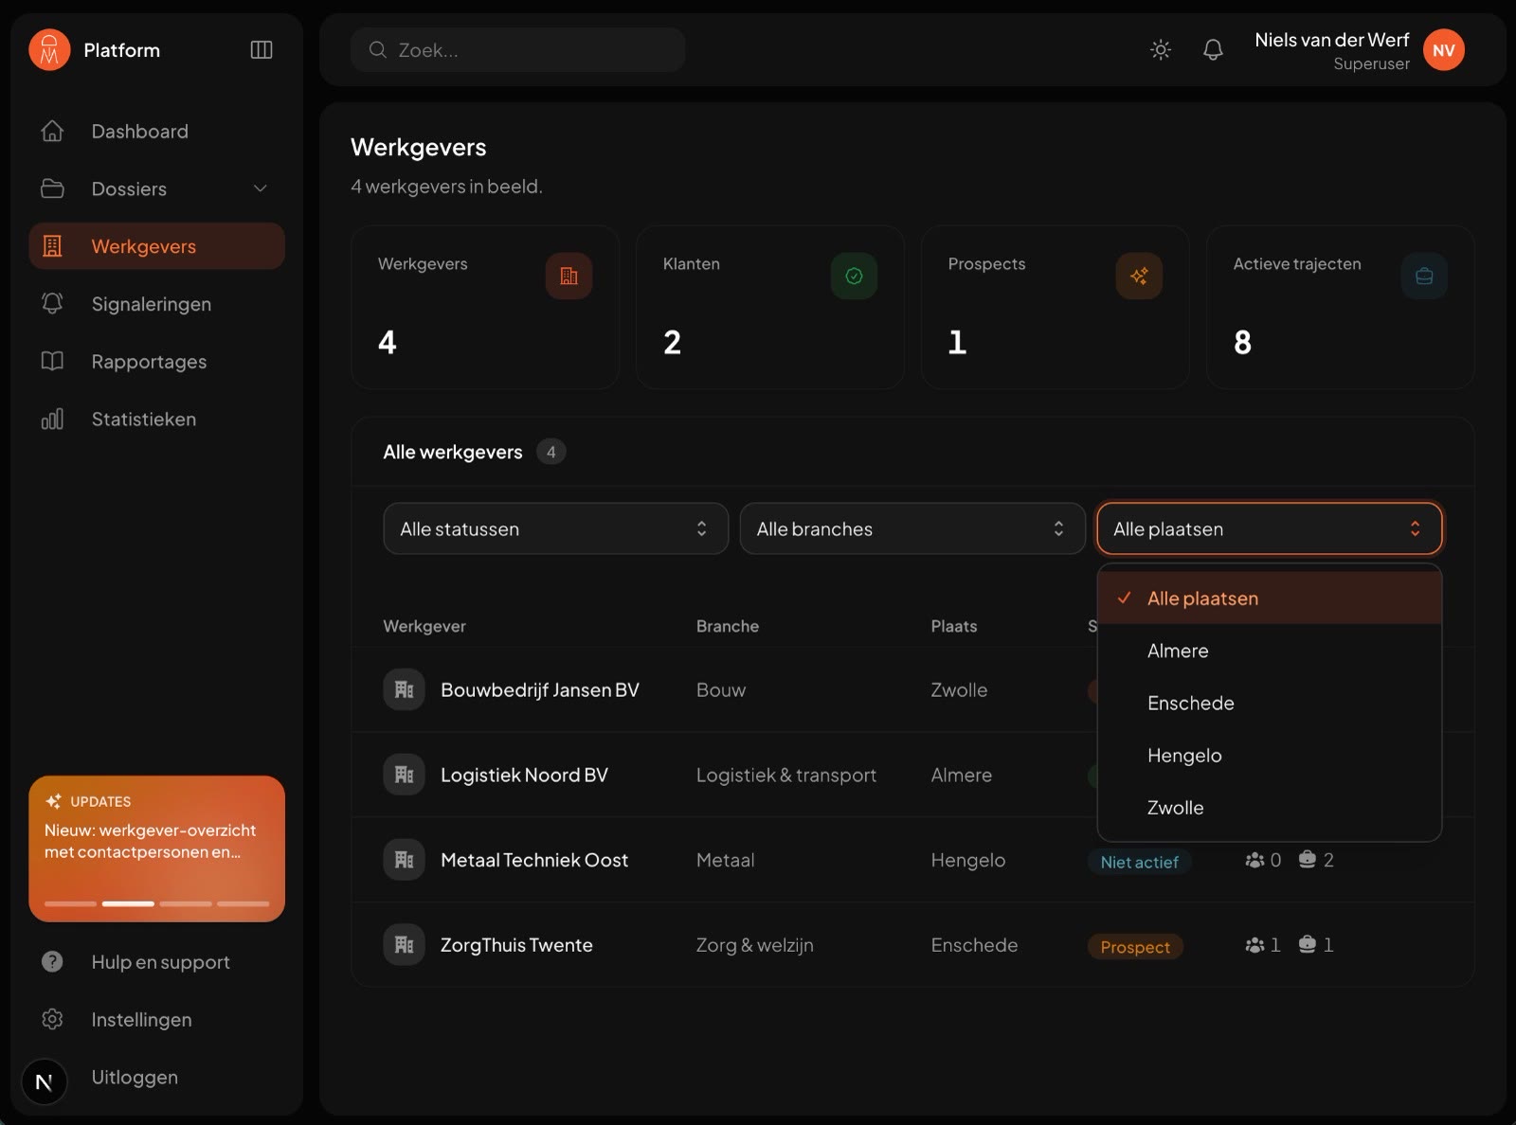Open Bouwbedrijf Jansen BV employer
1516x1125 pixels.
coord(540,690)
